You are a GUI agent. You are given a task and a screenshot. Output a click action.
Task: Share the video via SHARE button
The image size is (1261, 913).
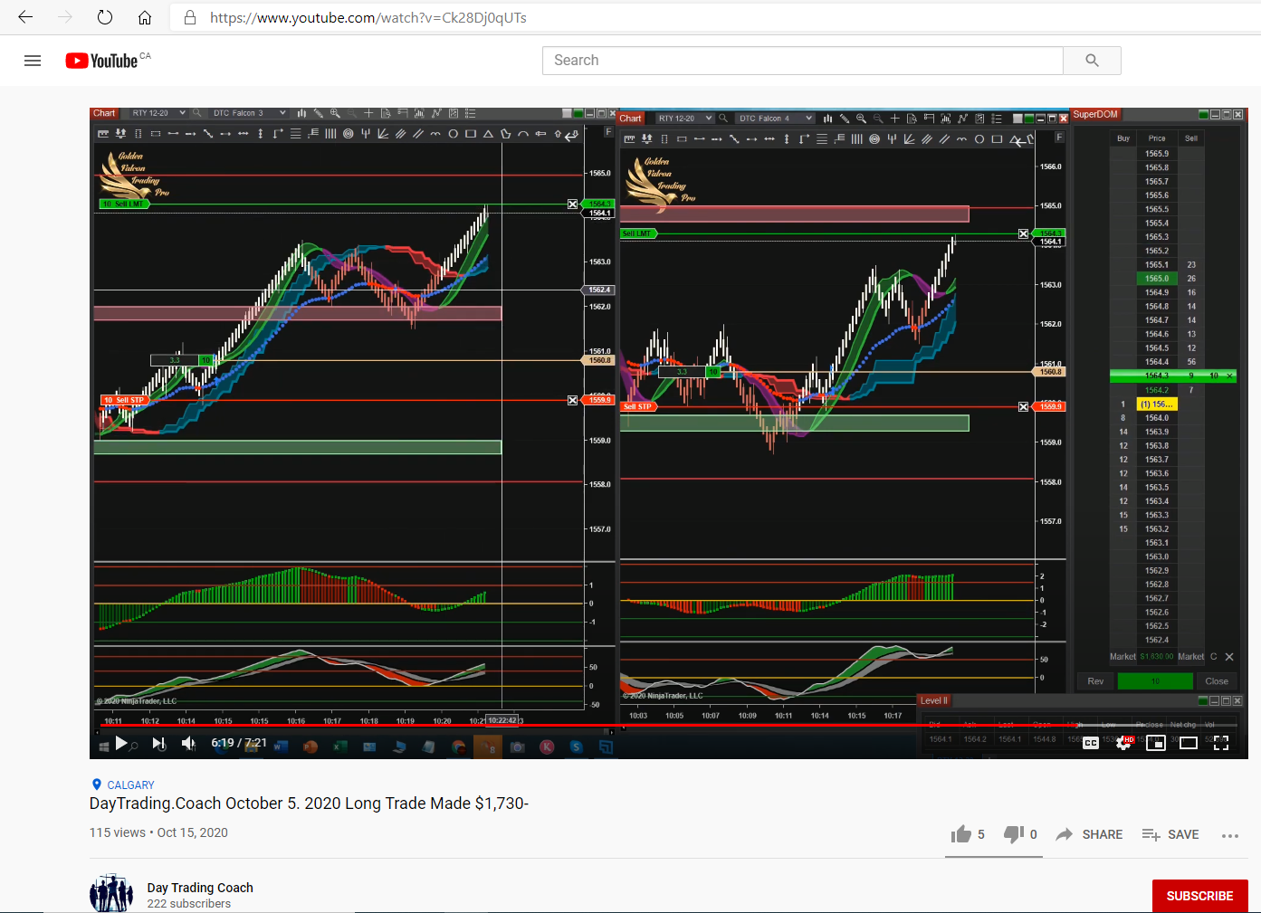1089,834
